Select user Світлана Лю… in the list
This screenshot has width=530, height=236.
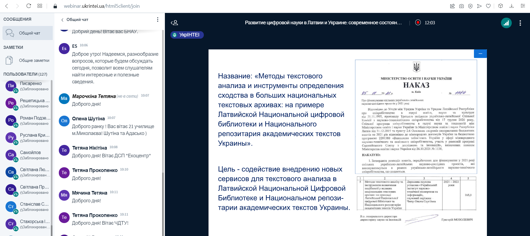(28, 172)
